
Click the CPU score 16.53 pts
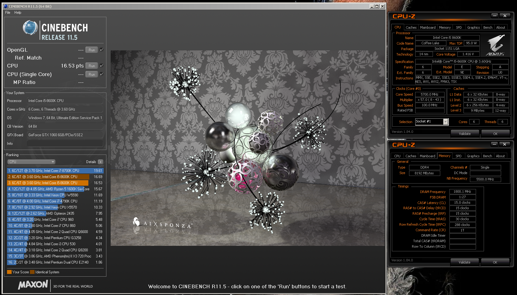click(72, 66)
